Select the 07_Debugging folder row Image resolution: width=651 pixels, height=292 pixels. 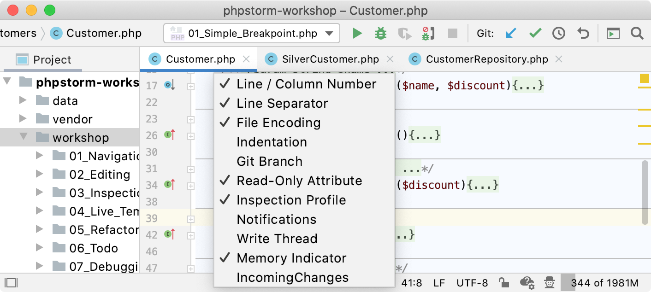(x=70, y=266)
